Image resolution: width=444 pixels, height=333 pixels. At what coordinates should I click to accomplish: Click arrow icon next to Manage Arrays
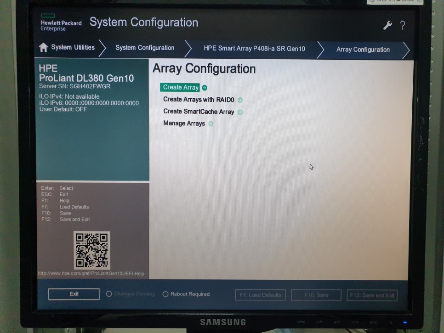click(x=211, y=124)
